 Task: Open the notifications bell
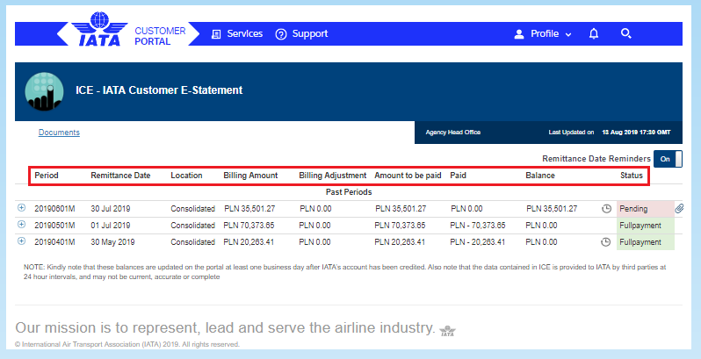[594, 33]
